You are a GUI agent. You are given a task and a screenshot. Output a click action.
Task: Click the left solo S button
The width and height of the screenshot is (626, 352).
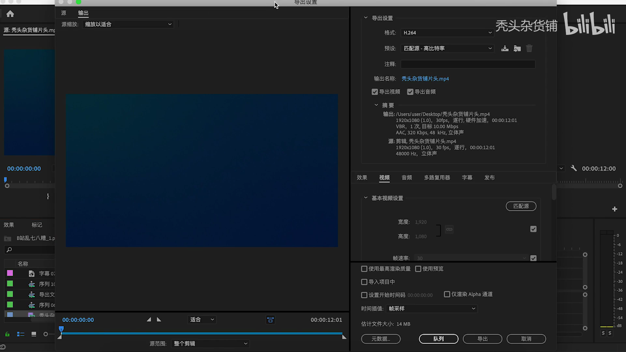[603, 333]
